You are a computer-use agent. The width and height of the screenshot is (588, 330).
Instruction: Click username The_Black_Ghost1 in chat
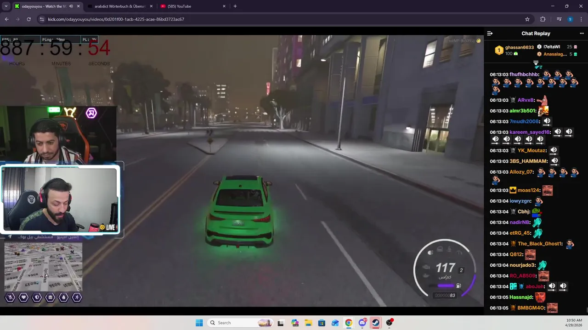pyautogui.click(x=540, y=244)
